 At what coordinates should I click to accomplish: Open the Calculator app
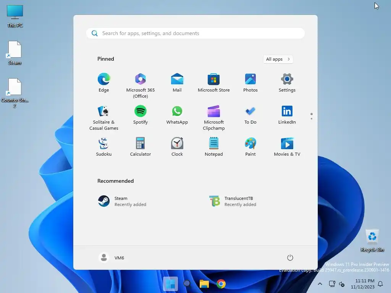(141, 147)
